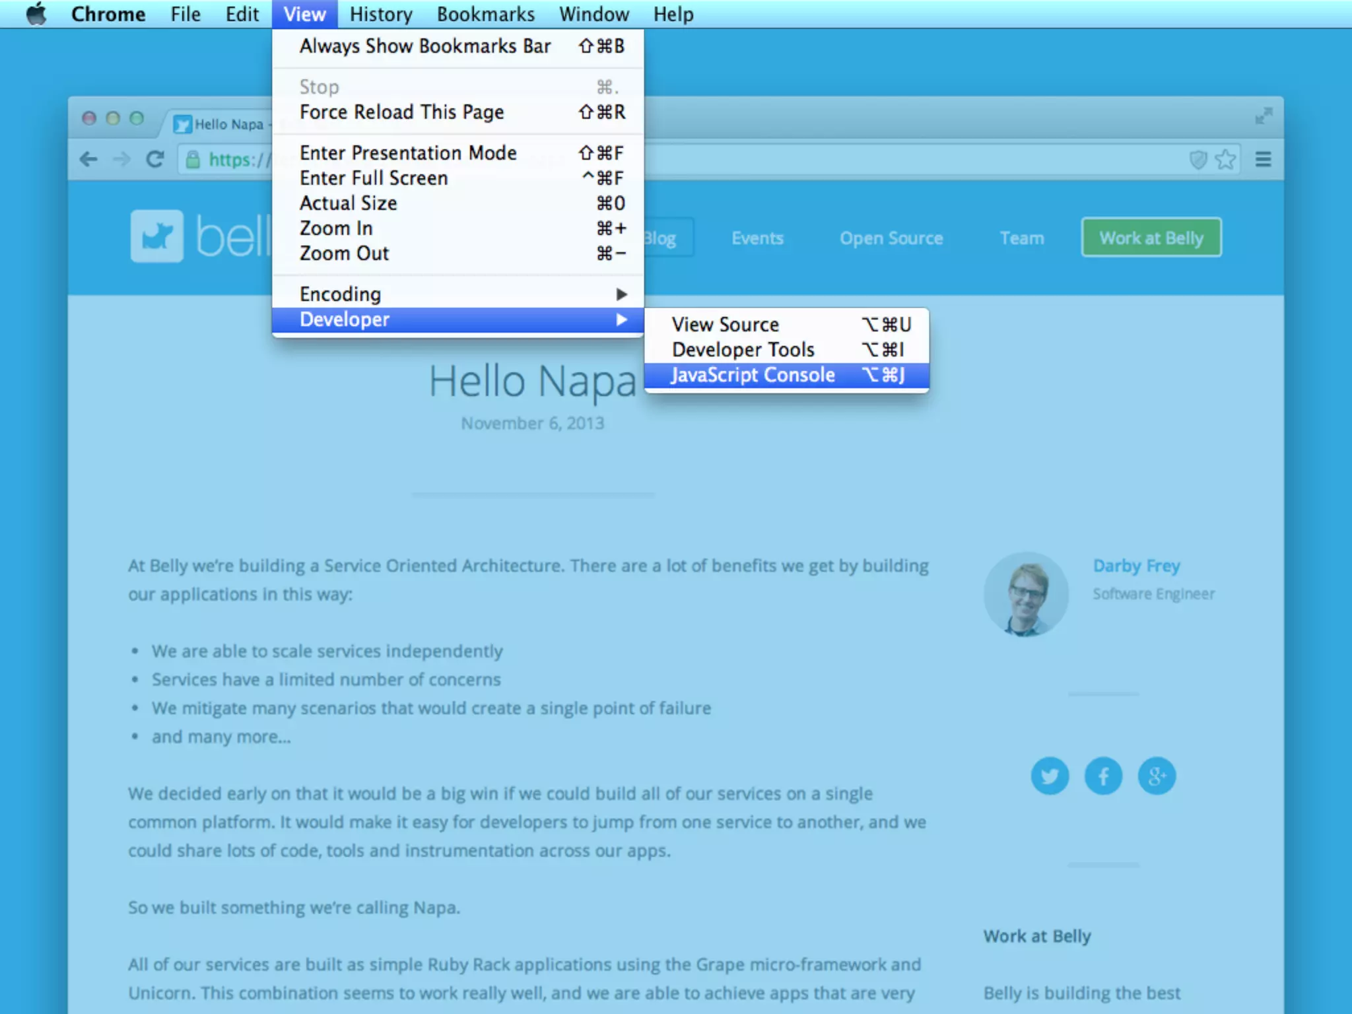Click the Belly logo icon
Viewport: 1352px width, 1014px height.
[157, 236]
